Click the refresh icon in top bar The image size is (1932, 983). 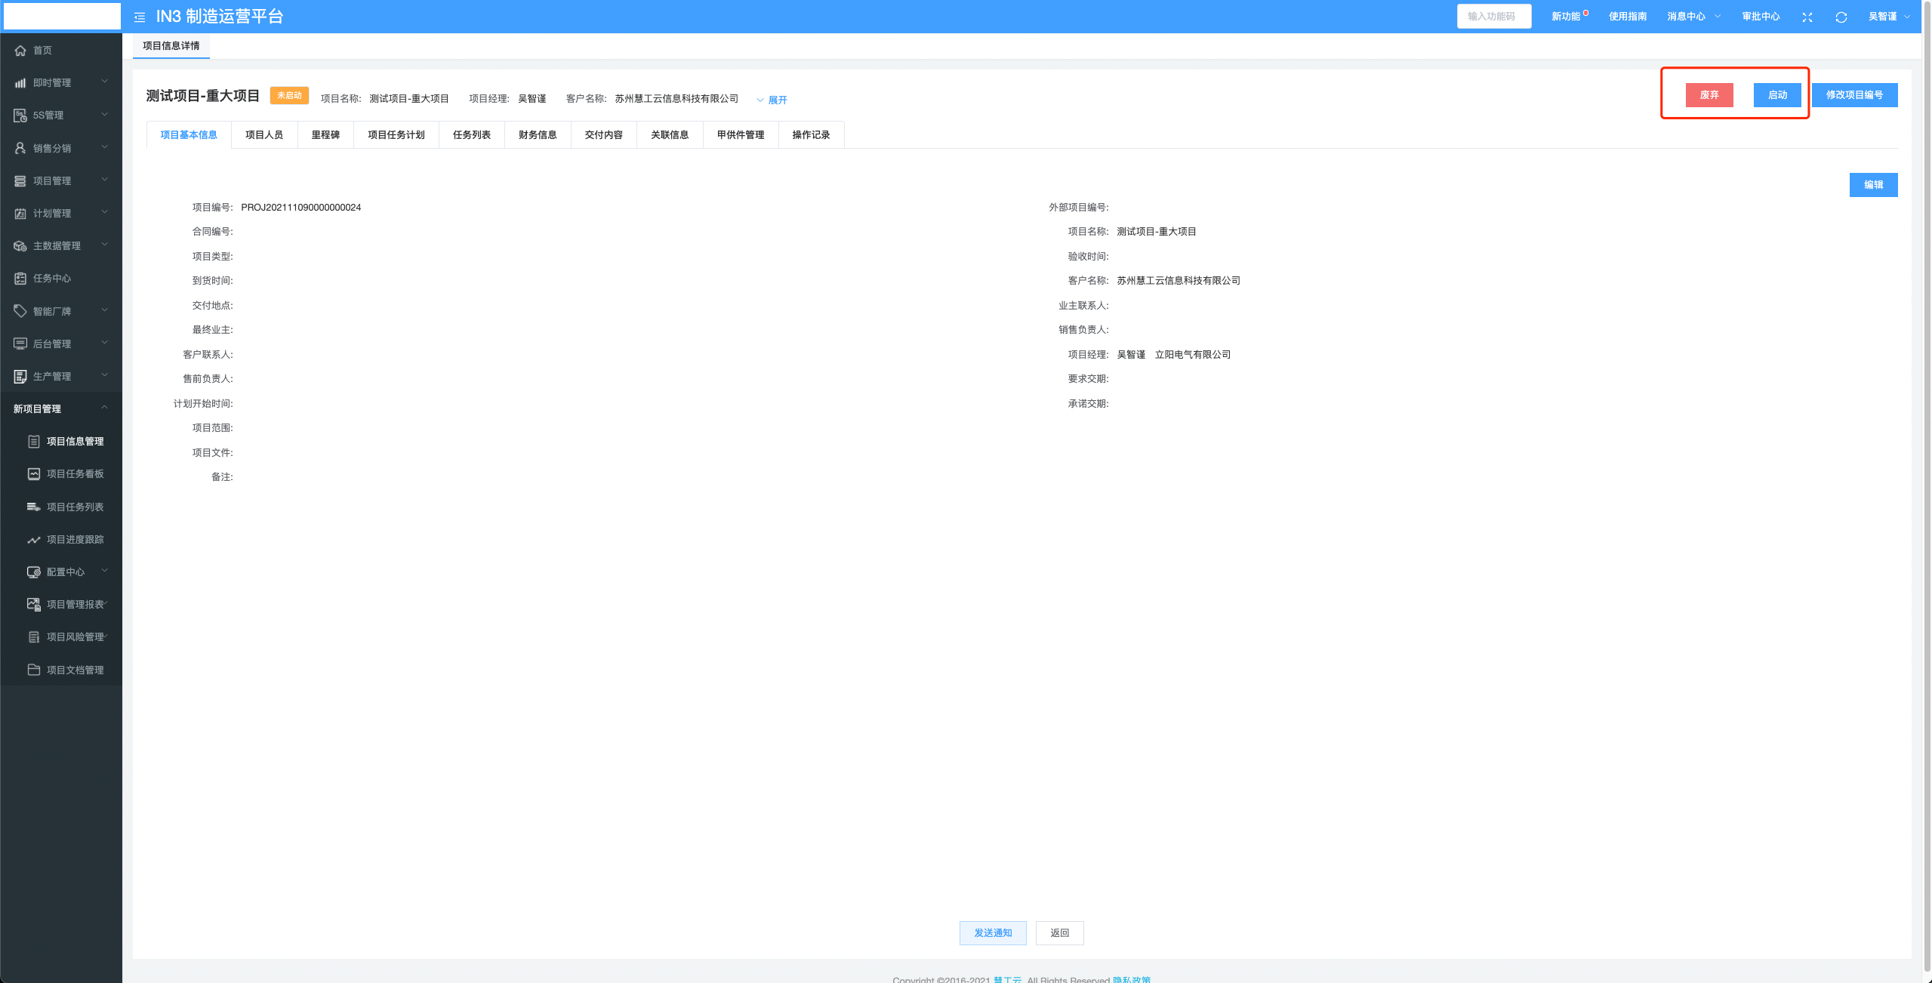click(x=1841, y=17)
